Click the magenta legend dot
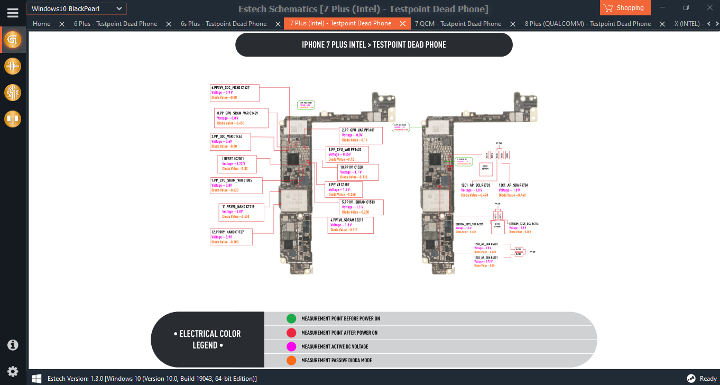 tap(291, 346)
